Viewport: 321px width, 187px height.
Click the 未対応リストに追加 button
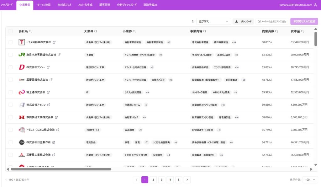(x=304, y=21)
